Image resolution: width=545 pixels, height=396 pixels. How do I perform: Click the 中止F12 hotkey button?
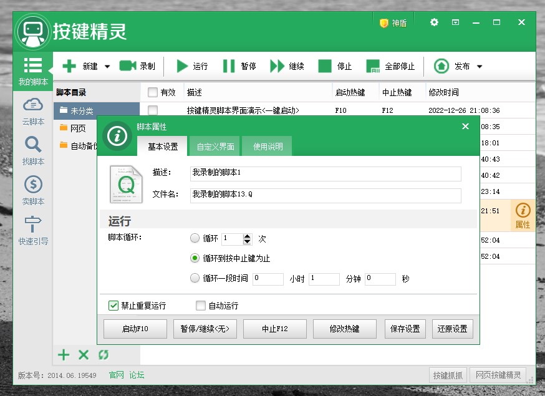(x=275, y=329)
